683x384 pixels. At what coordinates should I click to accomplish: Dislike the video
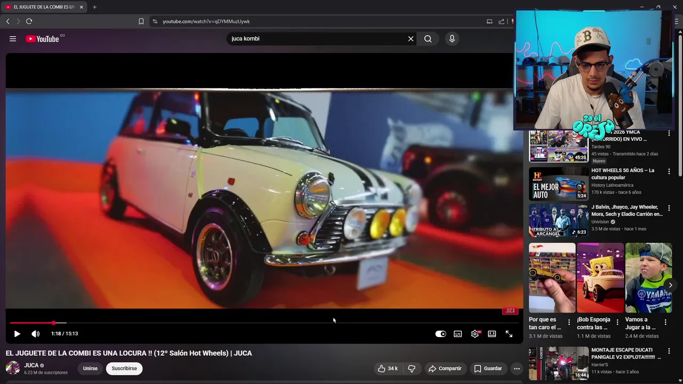point(411,369)
